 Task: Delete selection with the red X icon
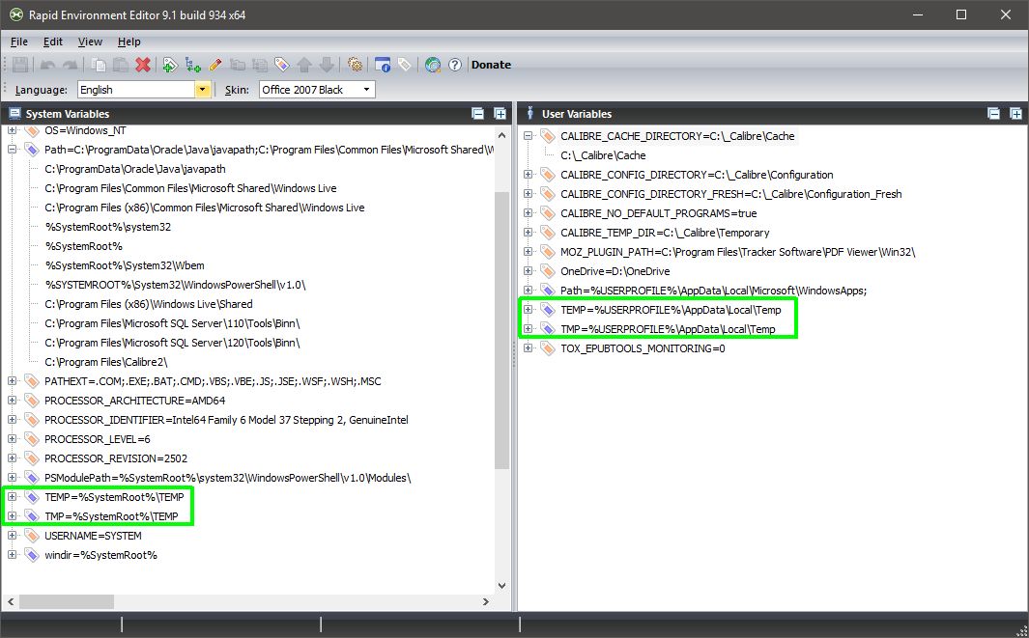pyautogui.click(x=142, y=65)
